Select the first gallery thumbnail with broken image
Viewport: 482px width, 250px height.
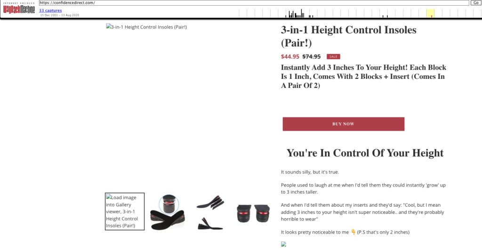point(125,211)
